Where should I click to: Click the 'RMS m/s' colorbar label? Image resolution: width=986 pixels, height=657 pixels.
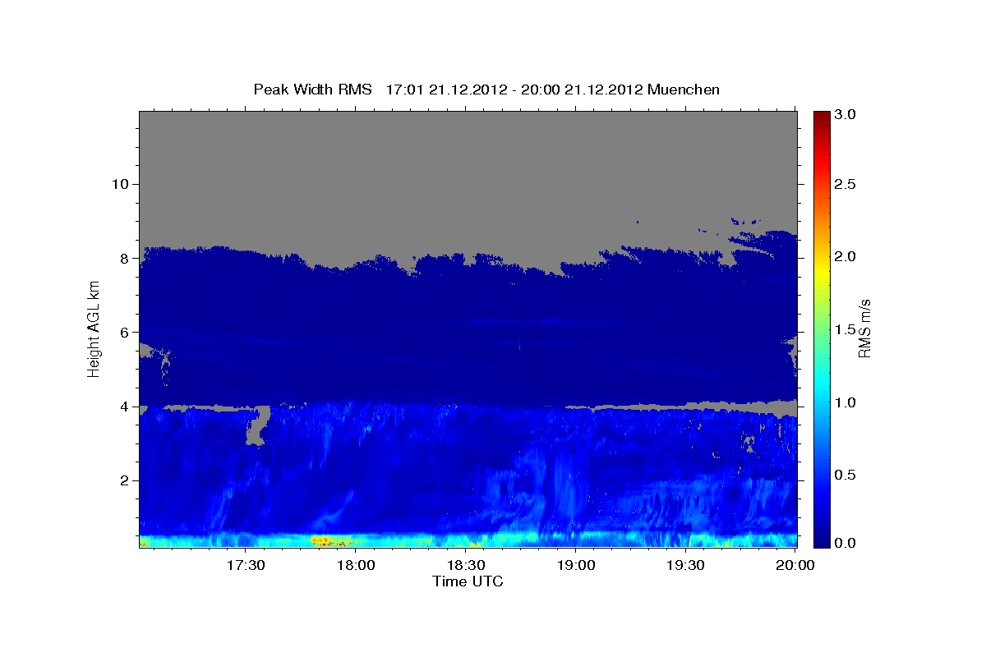pyautogui.click(x=864, y=328)
